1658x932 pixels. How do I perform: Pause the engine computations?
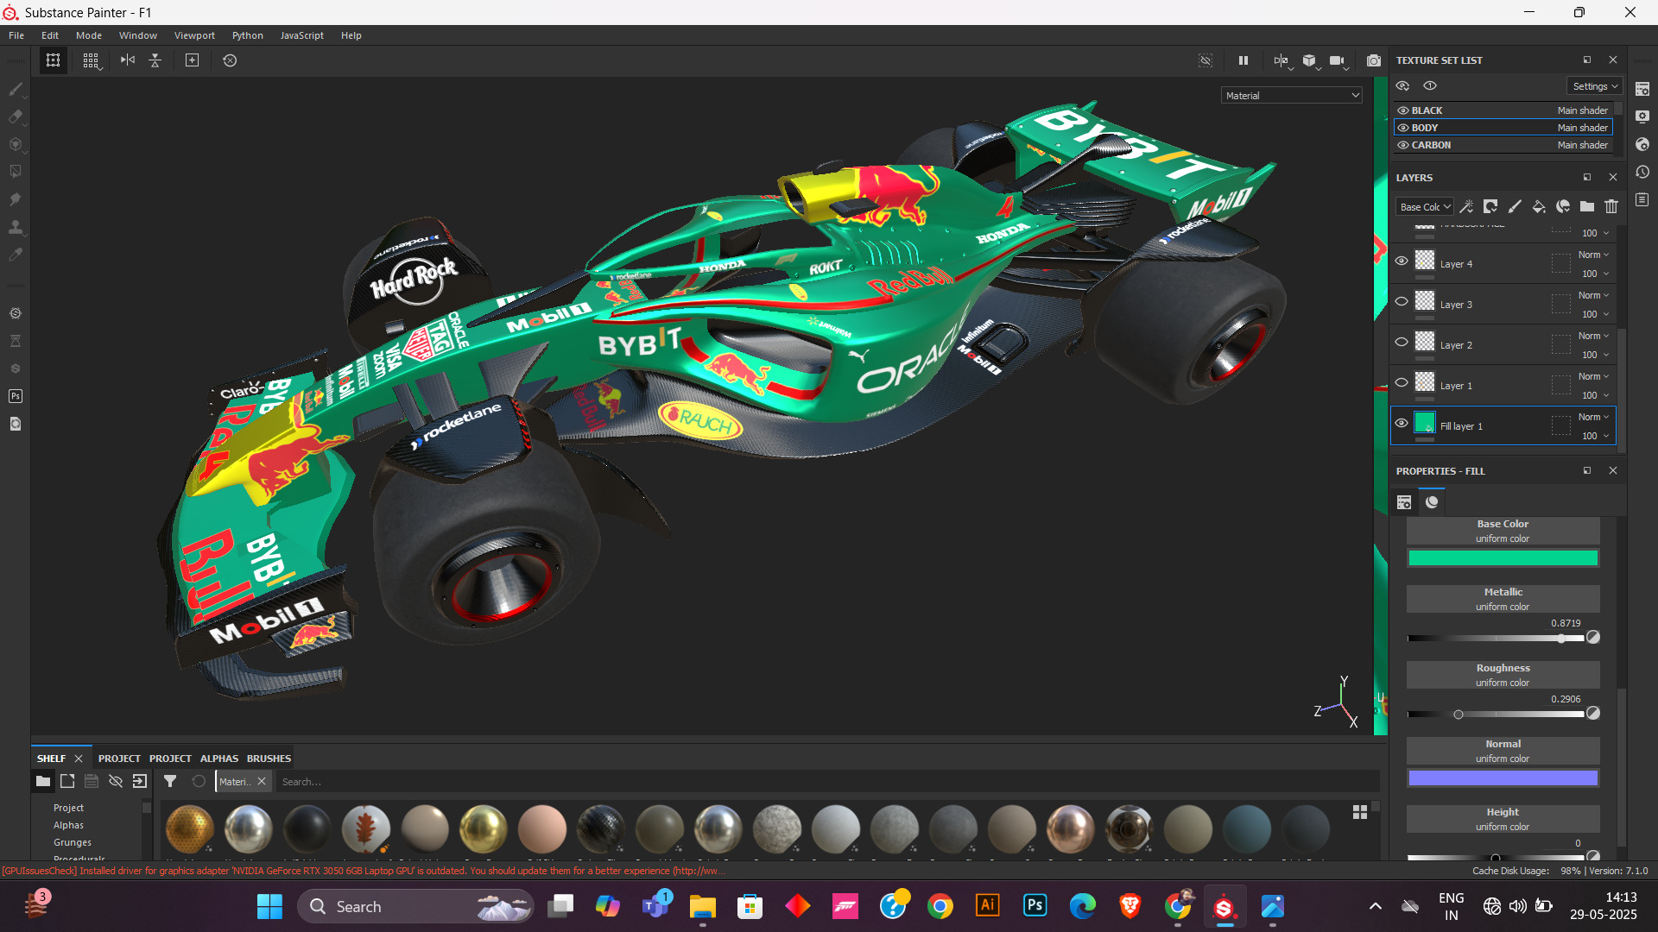(1243, 60)
